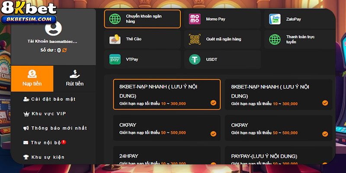Click the VIP crown icon
This screenshot has height=173, width=346.
pyautogui.click(x=26, y=114)
